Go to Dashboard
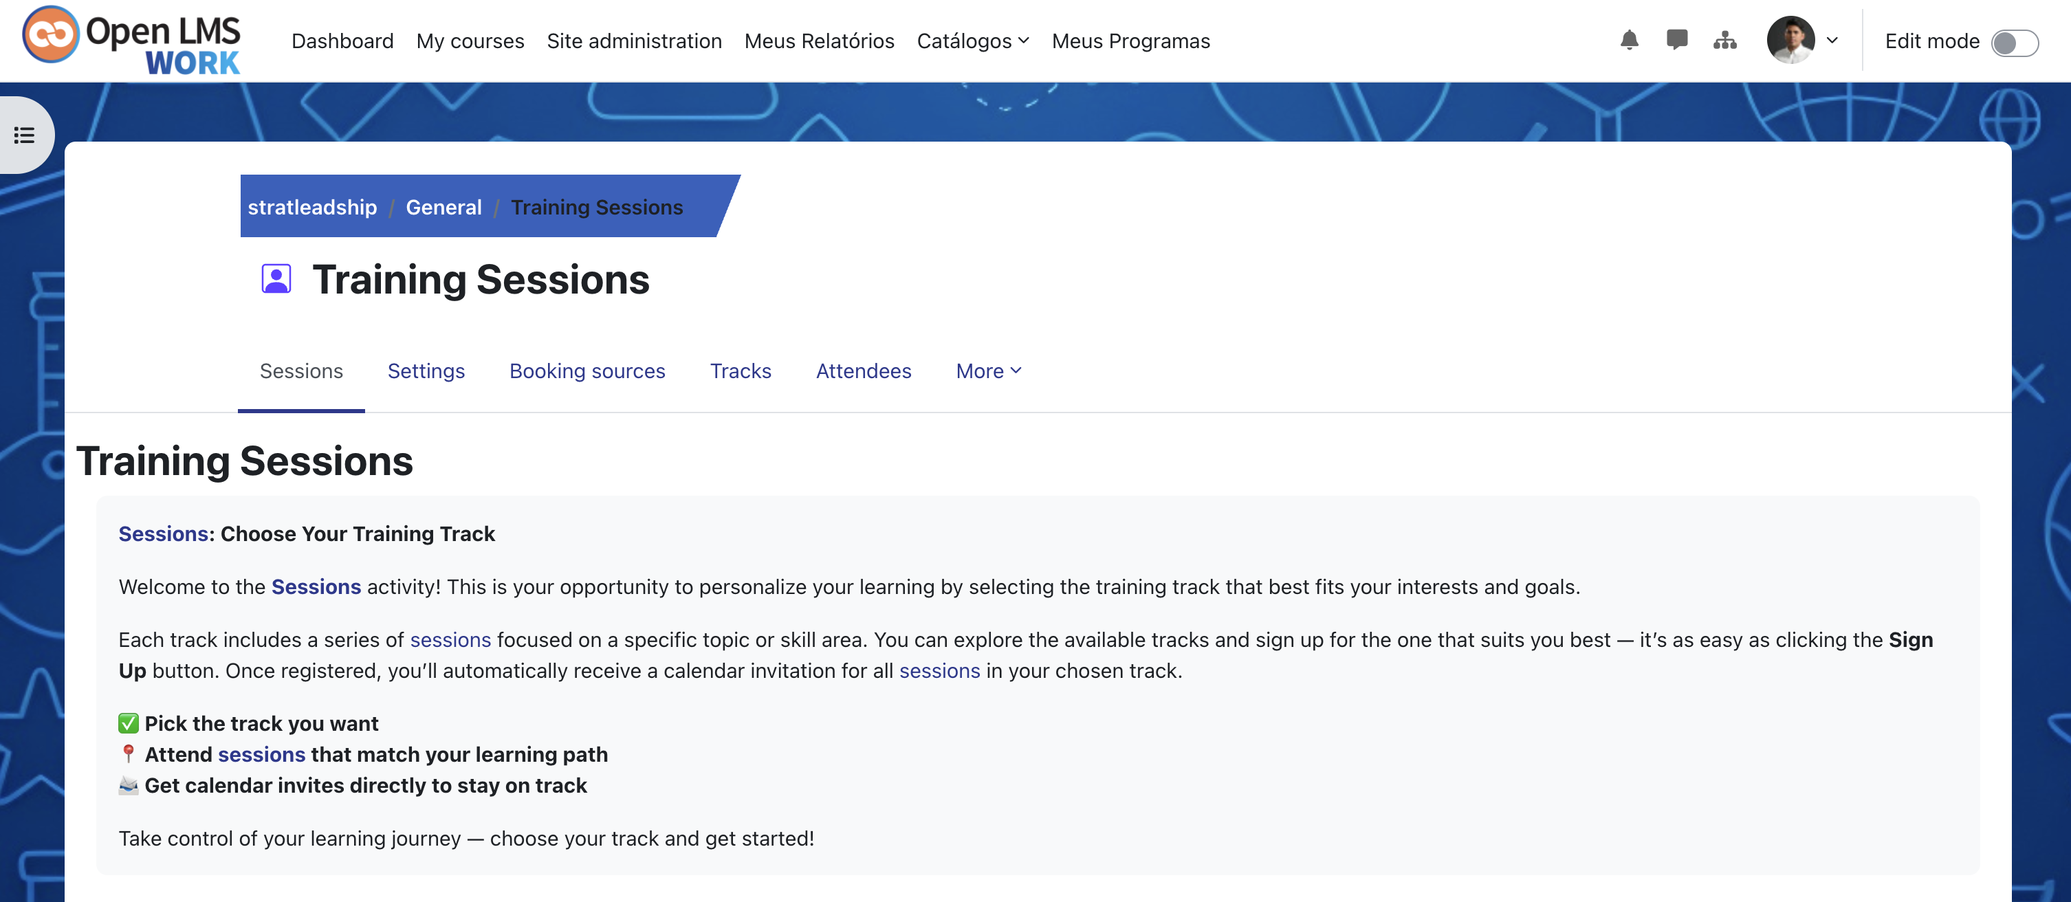Screen dimensions: 2071x902 342,41
